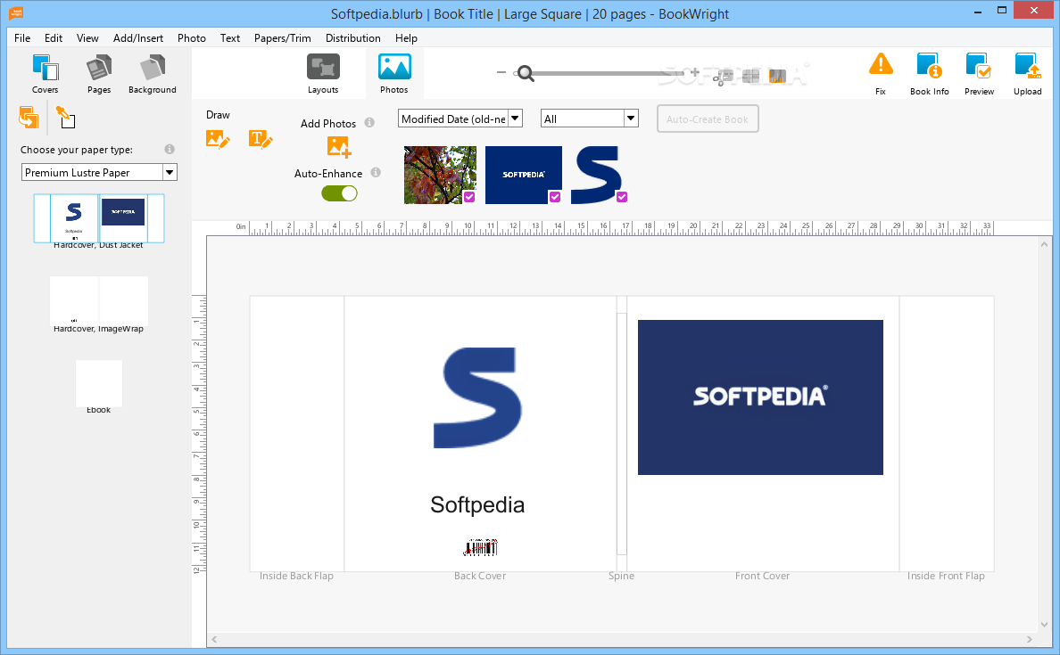The image size is (1060, 655).
Task: Open Modified Date sort dropdown
Action: coord(460,119)
